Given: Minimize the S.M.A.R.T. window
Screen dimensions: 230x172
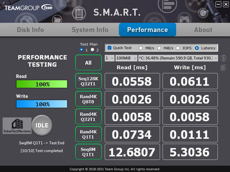Looking at the screenshot, I should tap(218, 4).
